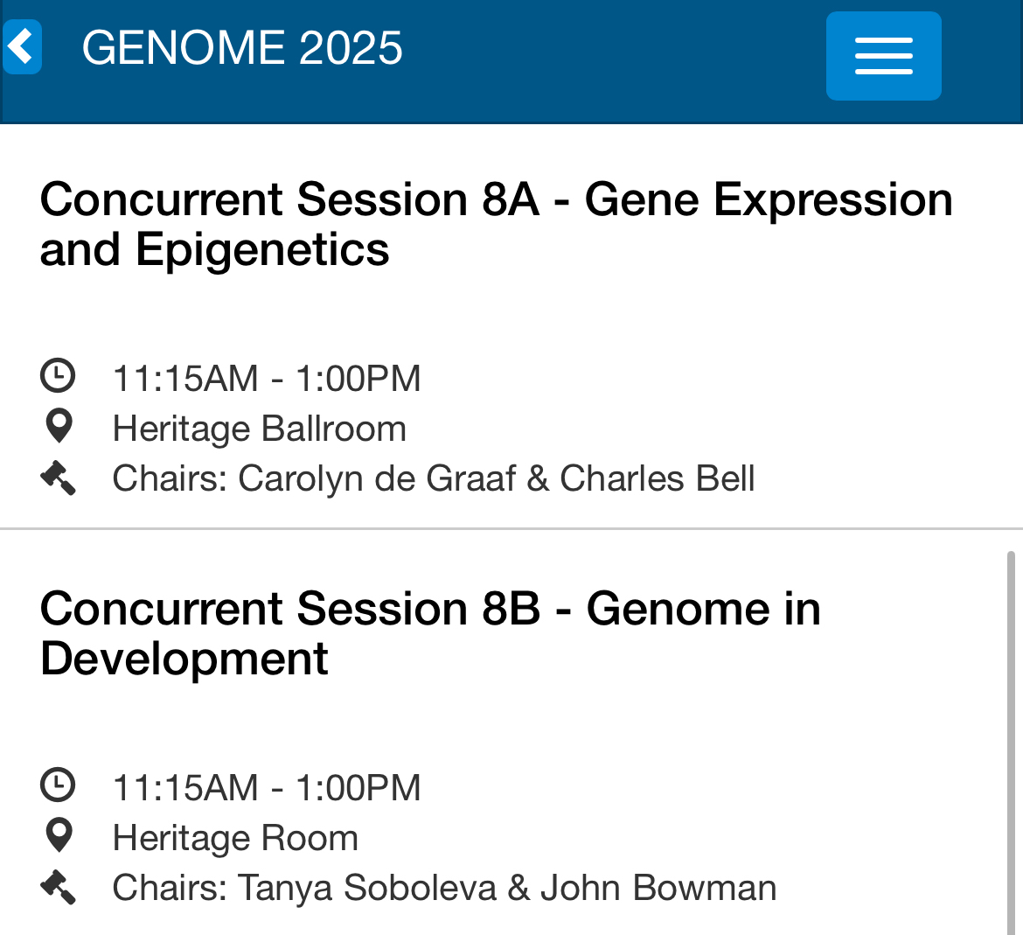Click the clock icon for Session 8B
The image size is (1023, 935).
(x=59, y=785)
